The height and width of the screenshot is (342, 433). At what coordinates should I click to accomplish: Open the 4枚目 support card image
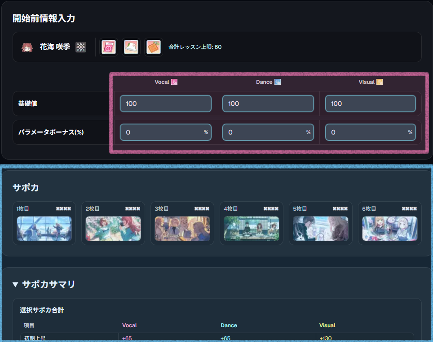(252, 229)
